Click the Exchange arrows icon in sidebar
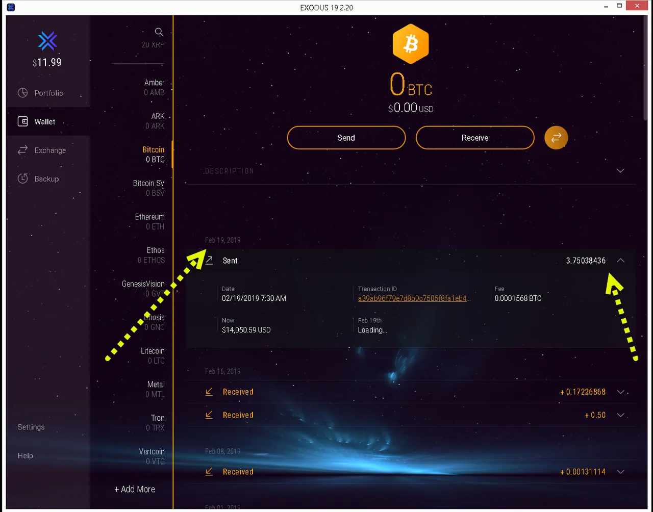 [x=22, y=150]
